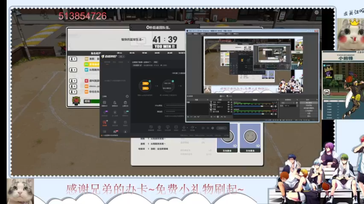
Task: Pop out the OBS Audio Mixer dock header icon
Action: [x=278, y=100]
